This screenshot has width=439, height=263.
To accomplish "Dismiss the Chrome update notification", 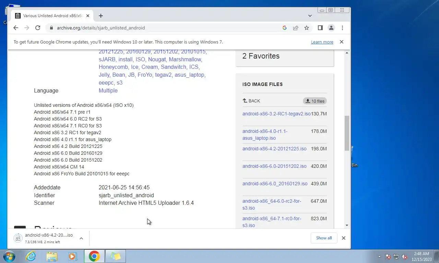I will 341,42.
